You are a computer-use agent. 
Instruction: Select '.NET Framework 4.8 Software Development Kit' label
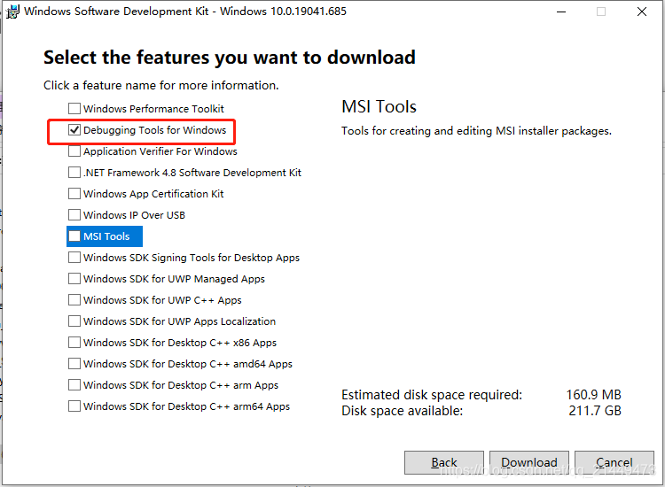coord(192,173)
